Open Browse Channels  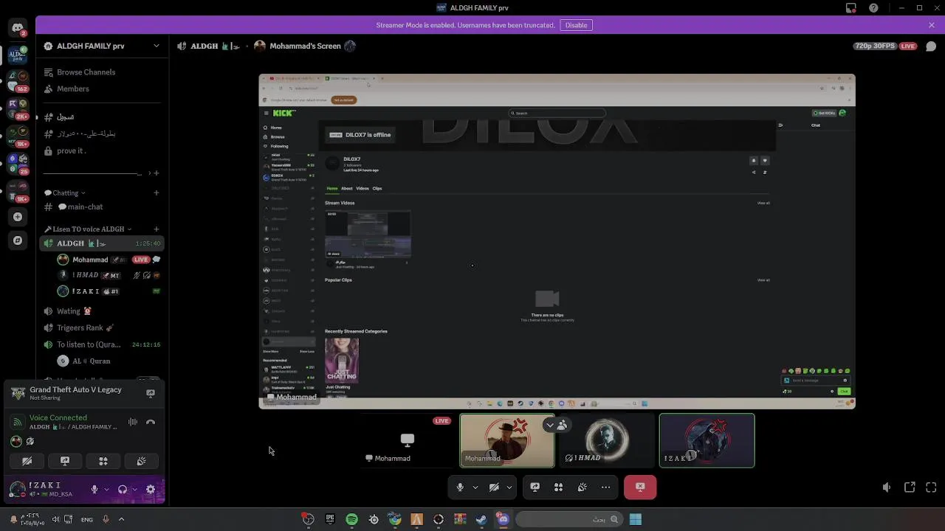101,72
